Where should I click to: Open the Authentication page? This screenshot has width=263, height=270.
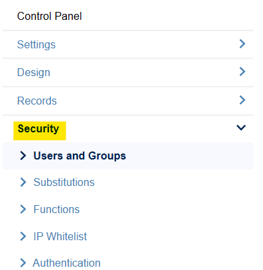click(67, 263)
